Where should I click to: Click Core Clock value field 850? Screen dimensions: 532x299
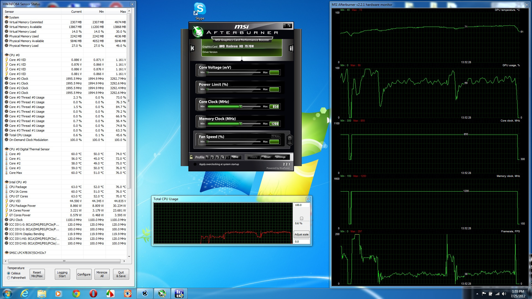tap(274, 107)
